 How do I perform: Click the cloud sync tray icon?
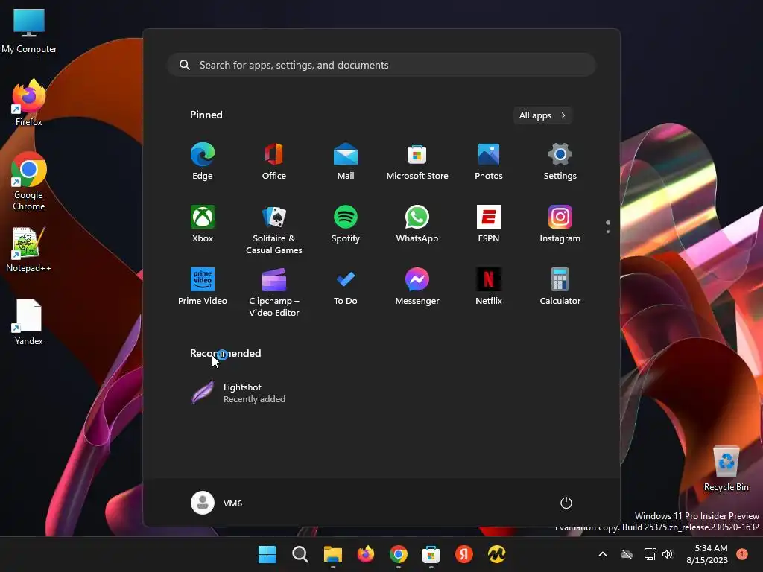coord(627,554)
